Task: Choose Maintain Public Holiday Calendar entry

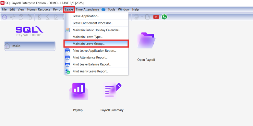Action: [x=96, y=30]
